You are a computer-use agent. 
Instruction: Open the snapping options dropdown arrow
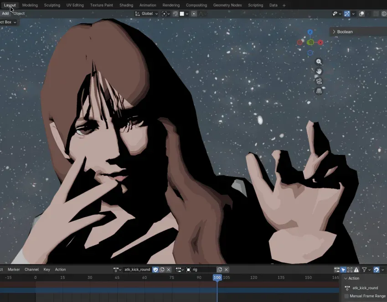[187, 14]
